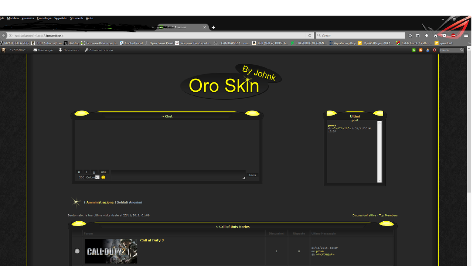Screen dimensions: 473x266
Task: Open MyFASTPage - AREA bookmark
Action: click(375, 43)
